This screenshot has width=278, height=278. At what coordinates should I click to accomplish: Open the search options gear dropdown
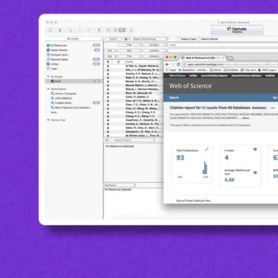tap(127, 39)
